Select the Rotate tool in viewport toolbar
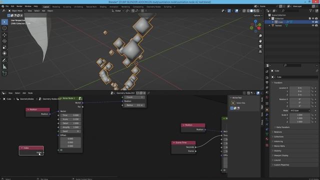 click(x=4, y=41)
